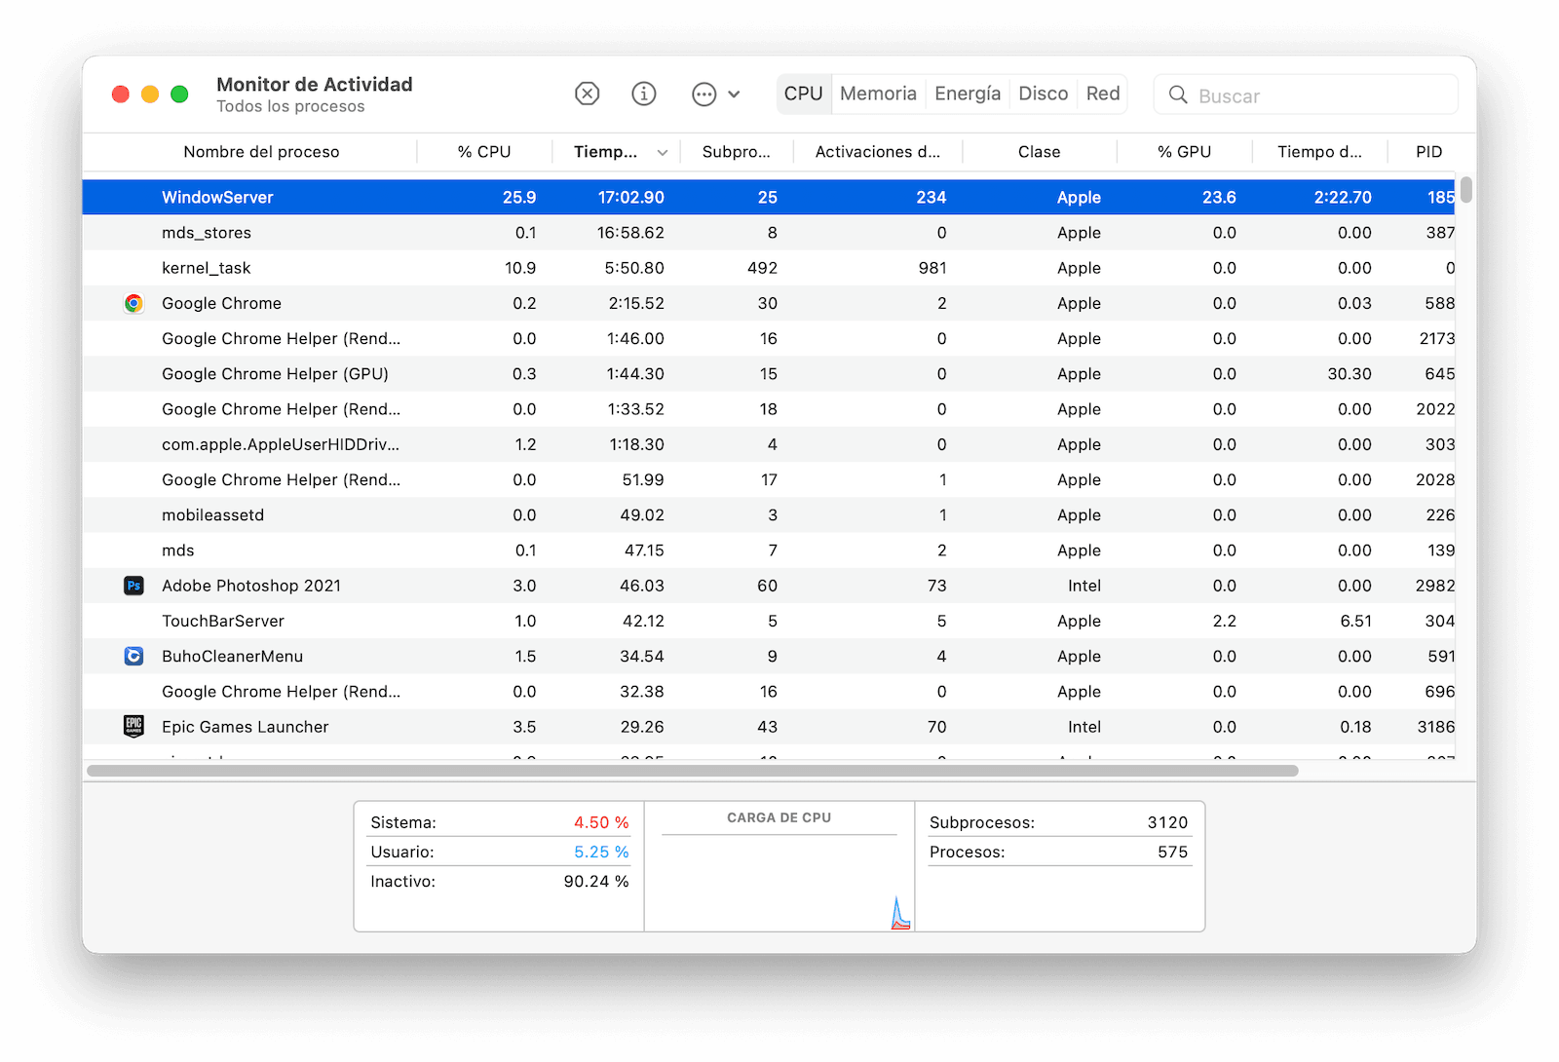Screen dimensions: 1559x1062
Task: Select the WindowServer process row
Action: click(x=769, y=197)
